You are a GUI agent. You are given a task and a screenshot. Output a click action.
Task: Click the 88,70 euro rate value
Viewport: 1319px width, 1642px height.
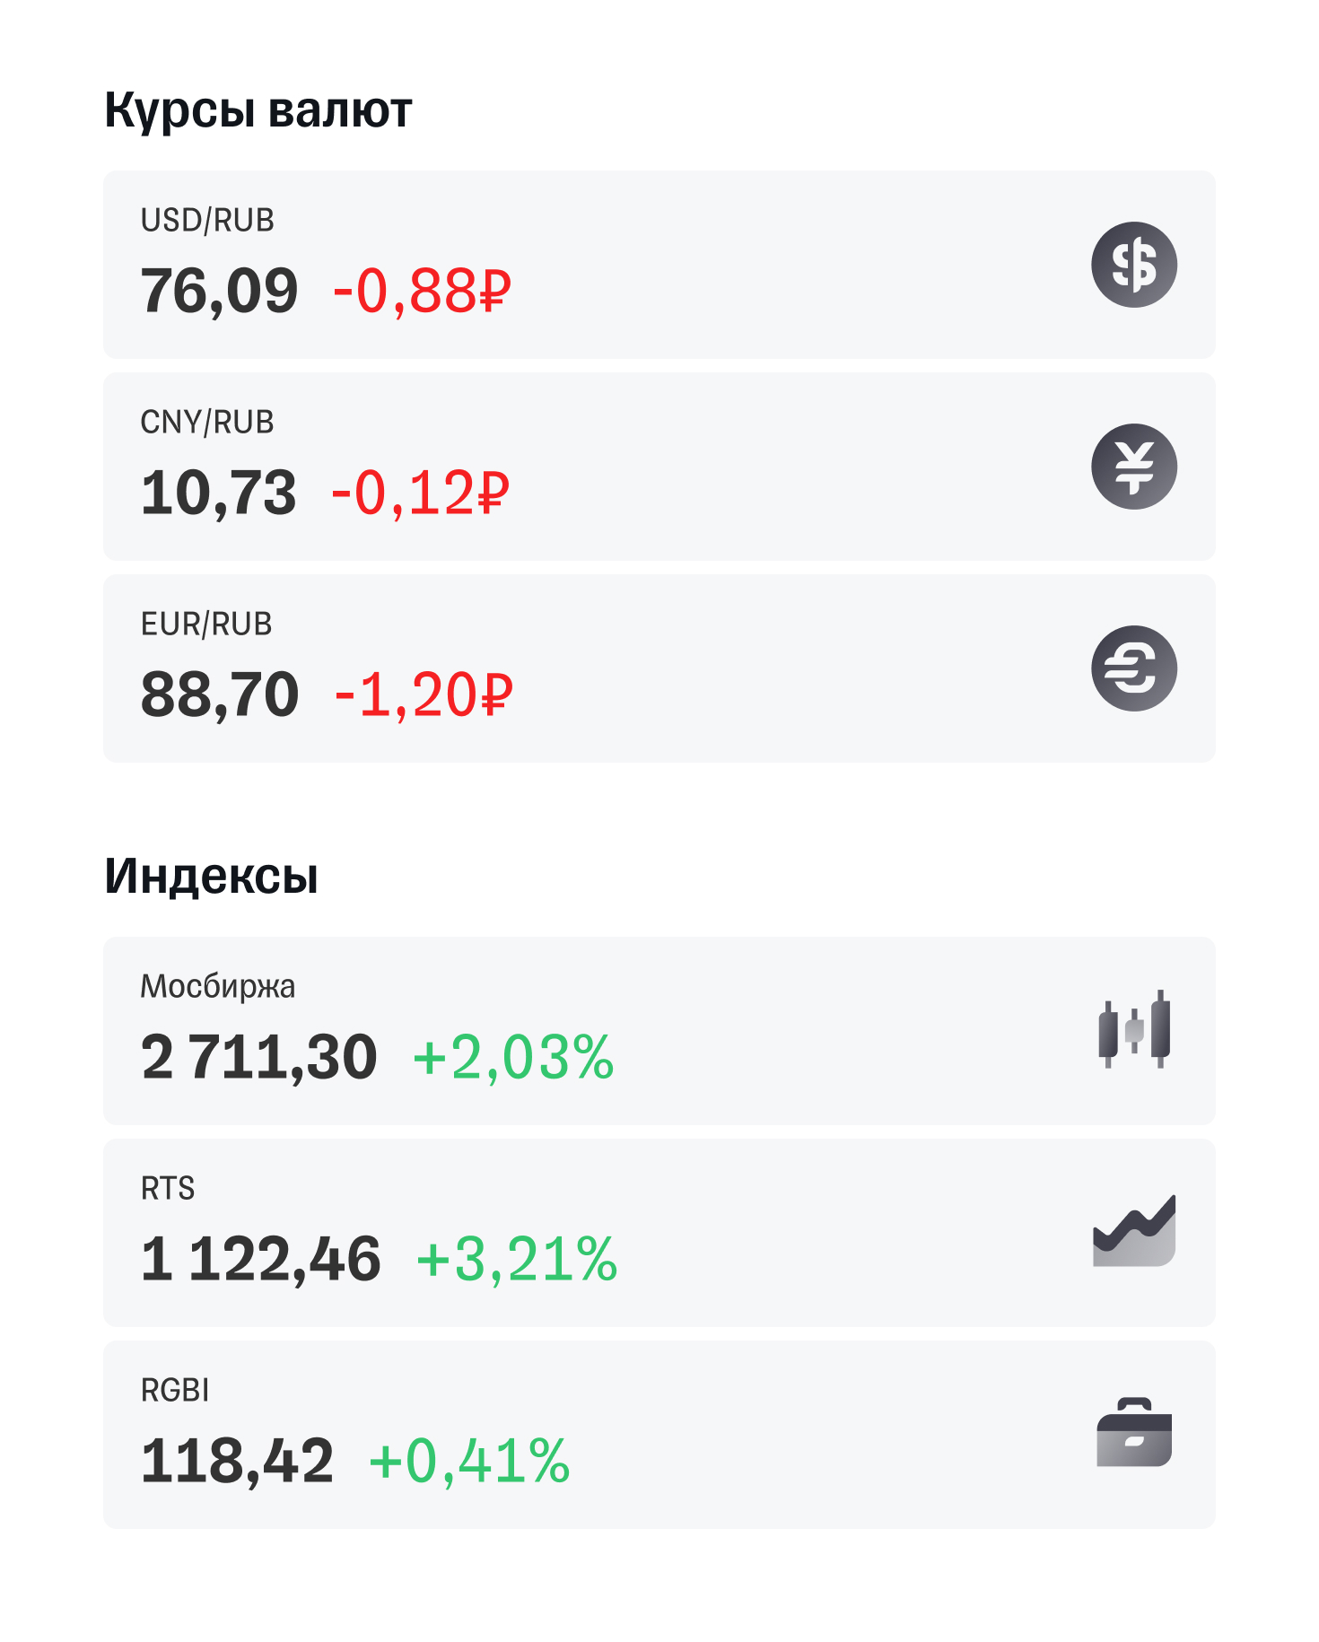click(x=220, y=695)
